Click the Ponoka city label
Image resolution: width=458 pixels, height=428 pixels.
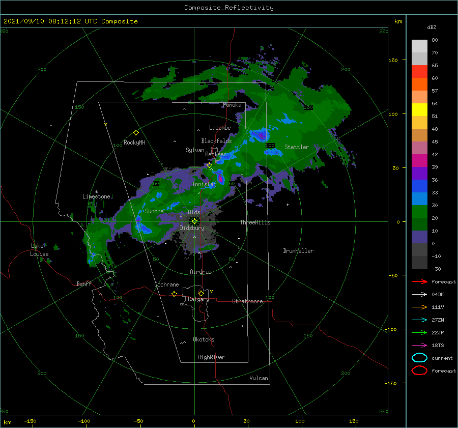click(232, 105)
